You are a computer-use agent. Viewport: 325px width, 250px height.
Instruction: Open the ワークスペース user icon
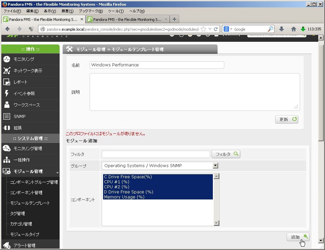(7, 105)
